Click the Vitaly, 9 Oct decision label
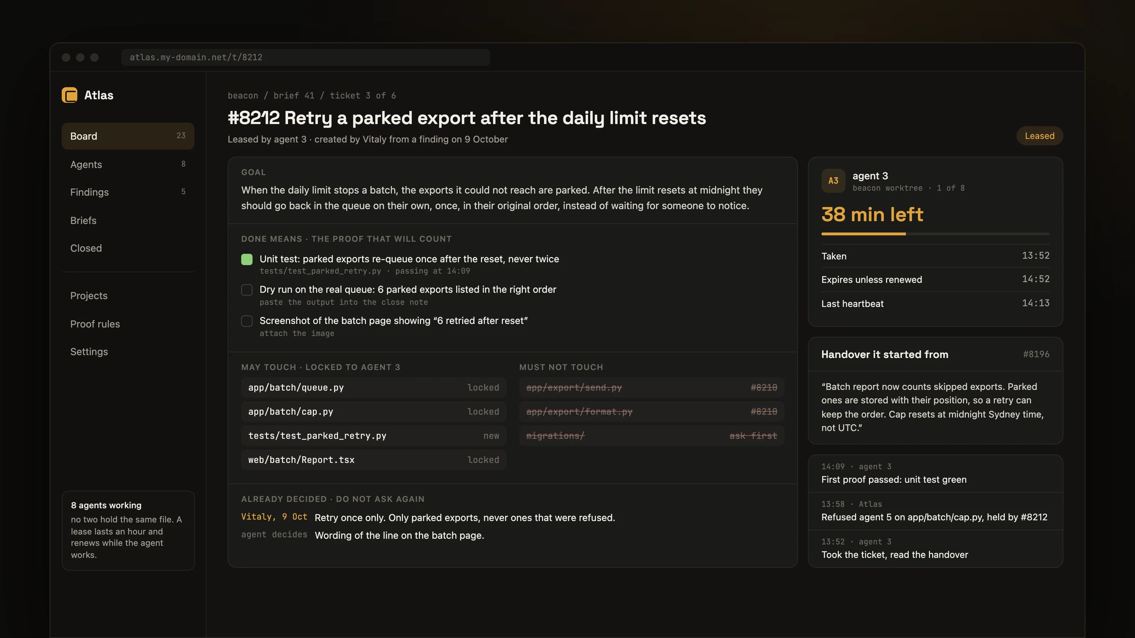Viewport: 1135px width, 638px height. [274, 517]
